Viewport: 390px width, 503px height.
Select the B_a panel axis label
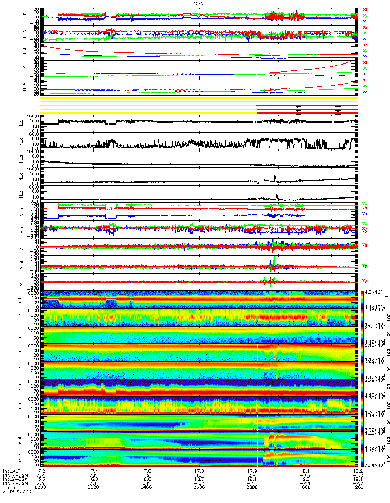25,51
